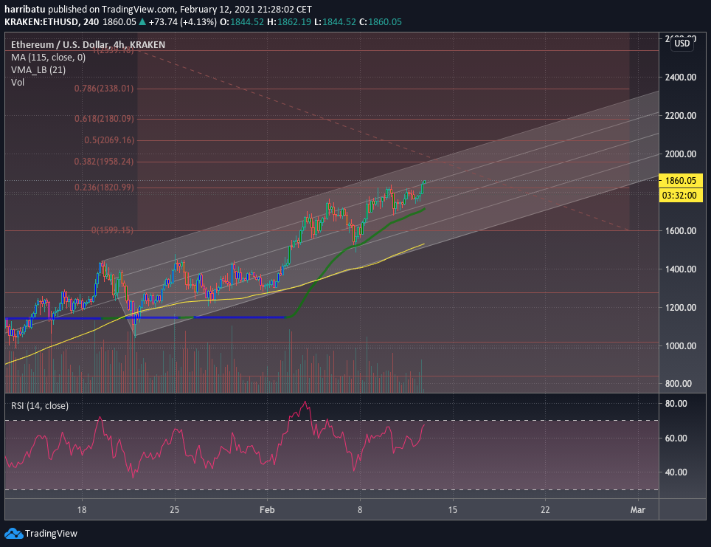Screen dimensions: 711x547
Task: Click the RSI 80.00 axis label
Action: (x=676, y=404)
